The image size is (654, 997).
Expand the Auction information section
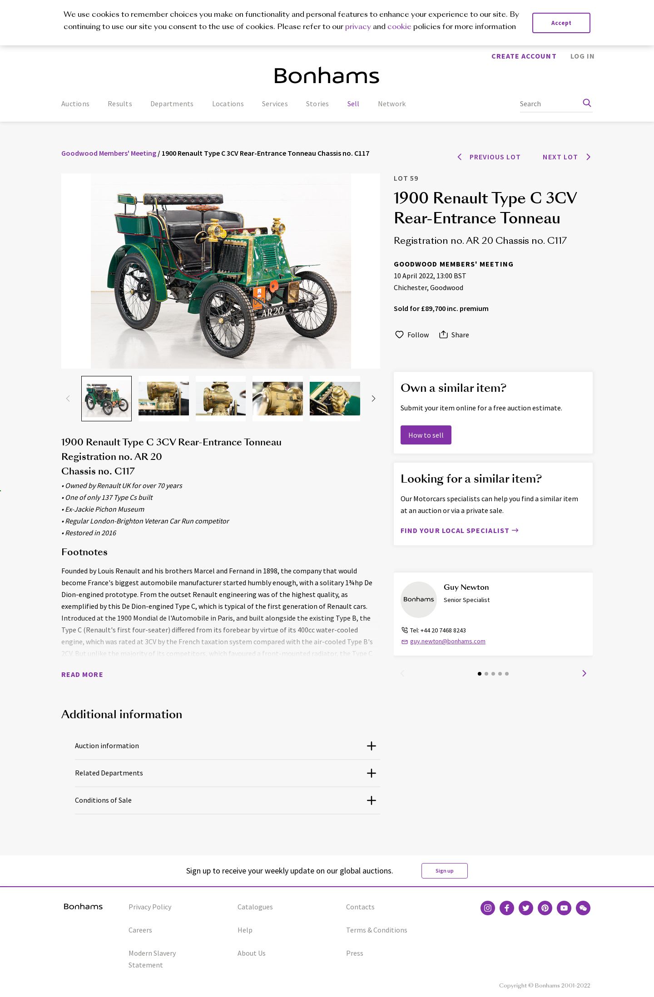[x=228, y=746]
